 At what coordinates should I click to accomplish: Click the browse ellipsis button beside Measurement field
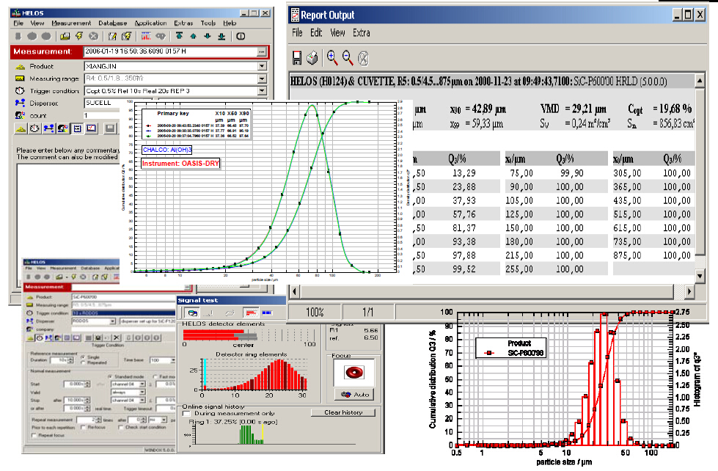pyautogui.click(x=262, y=52)
